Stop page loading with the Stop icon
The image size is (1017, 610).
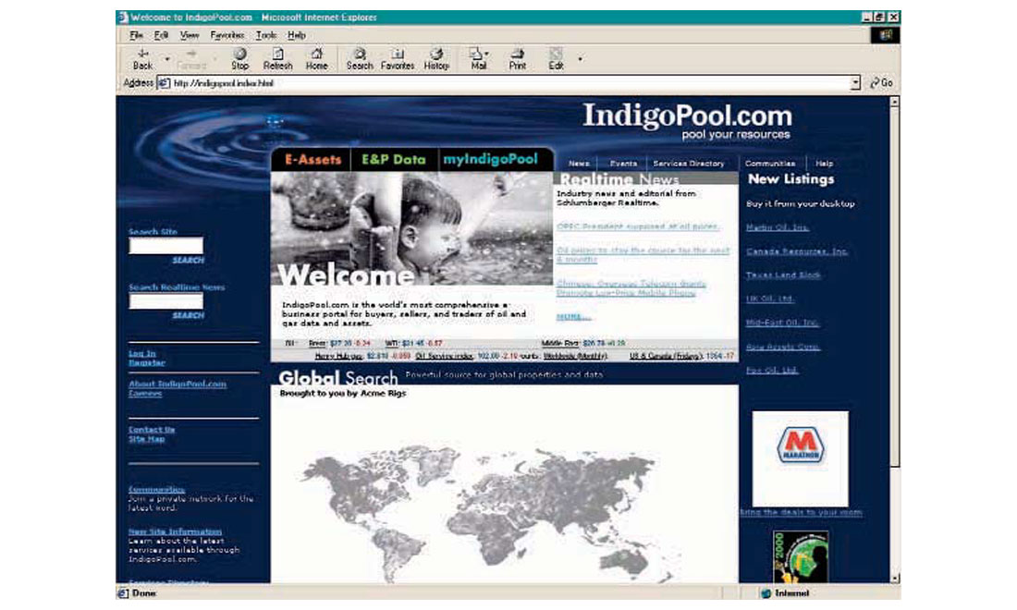pyautogui.click(x=240, y=54)
